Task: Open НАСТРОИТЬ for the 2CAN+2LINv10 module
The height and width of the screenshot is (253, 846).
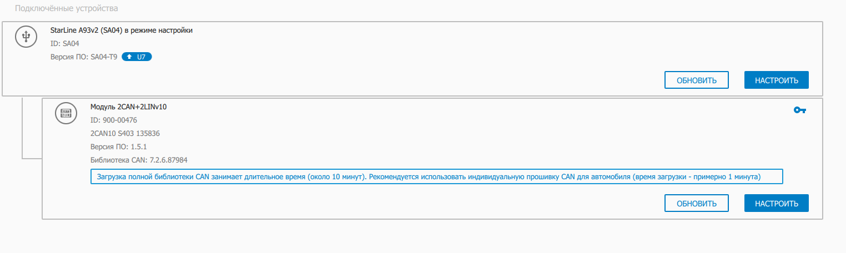Action: (x=776, y=203)
